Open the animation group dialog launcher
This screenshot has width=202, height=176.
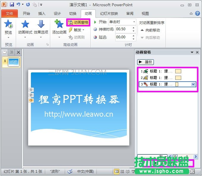click(x=48, y=45)
